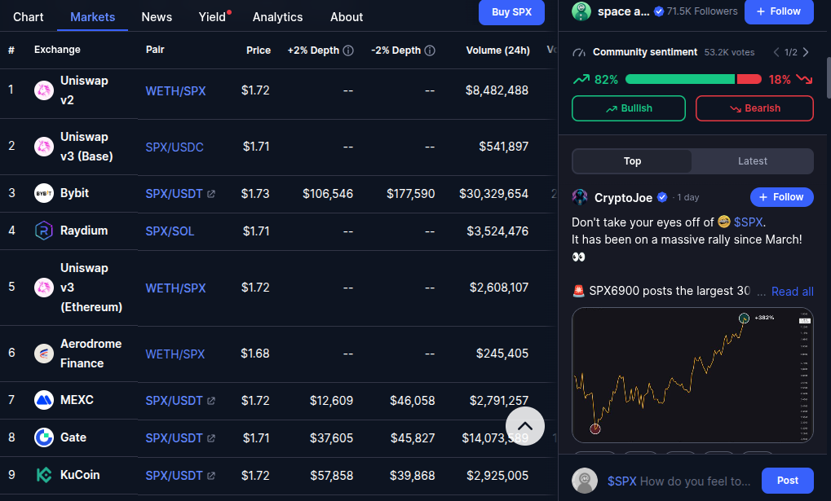
Task: Click the Bybit exchange logo icon
Action: pos(44,194)
